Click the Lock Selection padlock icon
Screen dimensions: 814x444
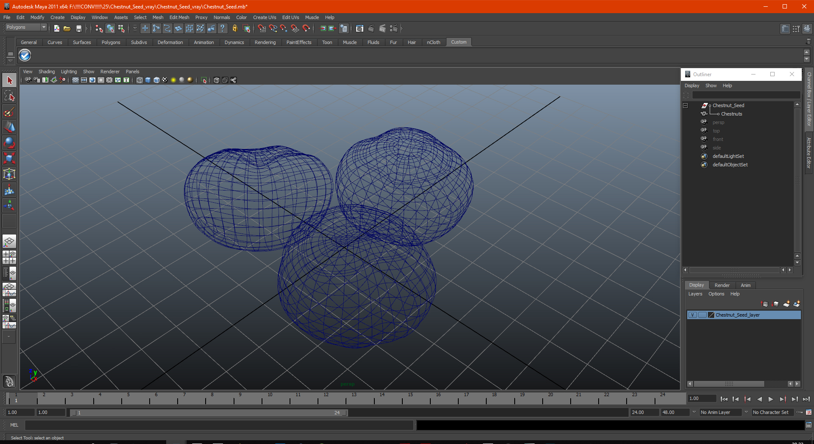[x=234, y=28]
